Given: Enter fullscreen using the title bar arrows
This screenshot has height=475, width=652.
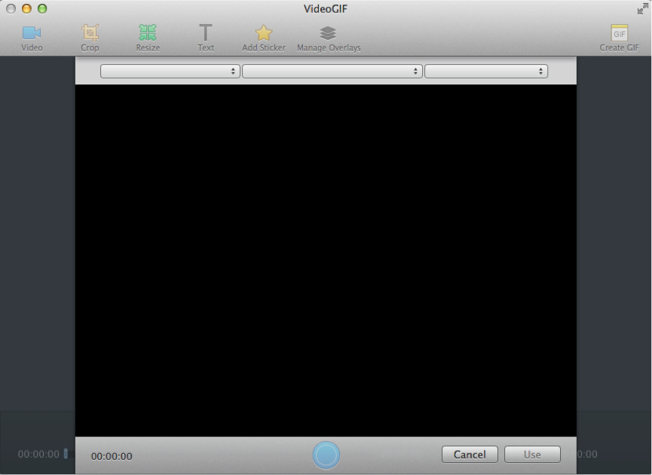Looking at the screenshot, I should (x=642, y=8).
